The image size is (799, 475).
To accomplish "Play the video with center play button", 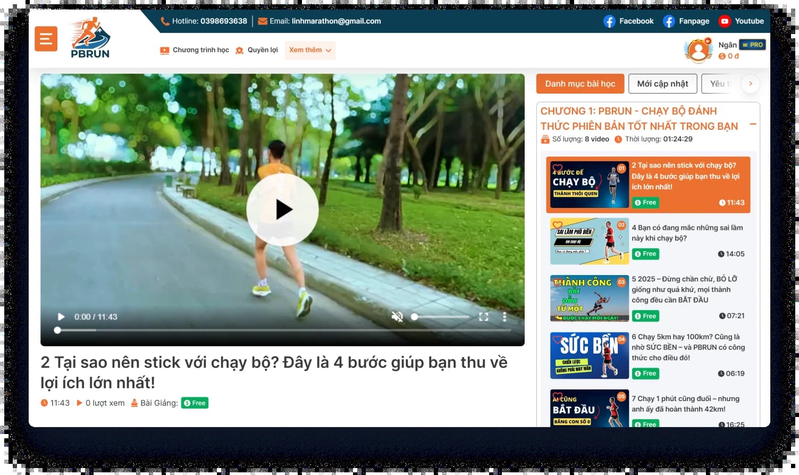I will [x=282, y=210].
